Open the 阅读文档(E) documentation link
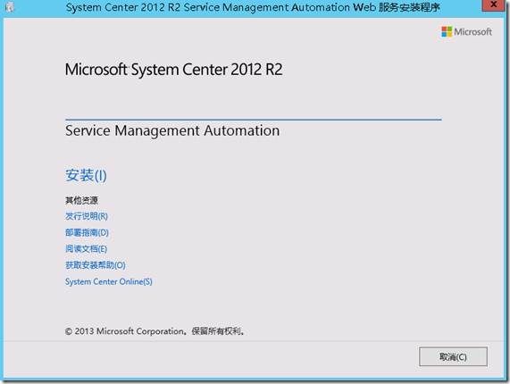Image resolution: width=510 pixels, height=384 pixels. pyautogui.click(x=87, y=249)
